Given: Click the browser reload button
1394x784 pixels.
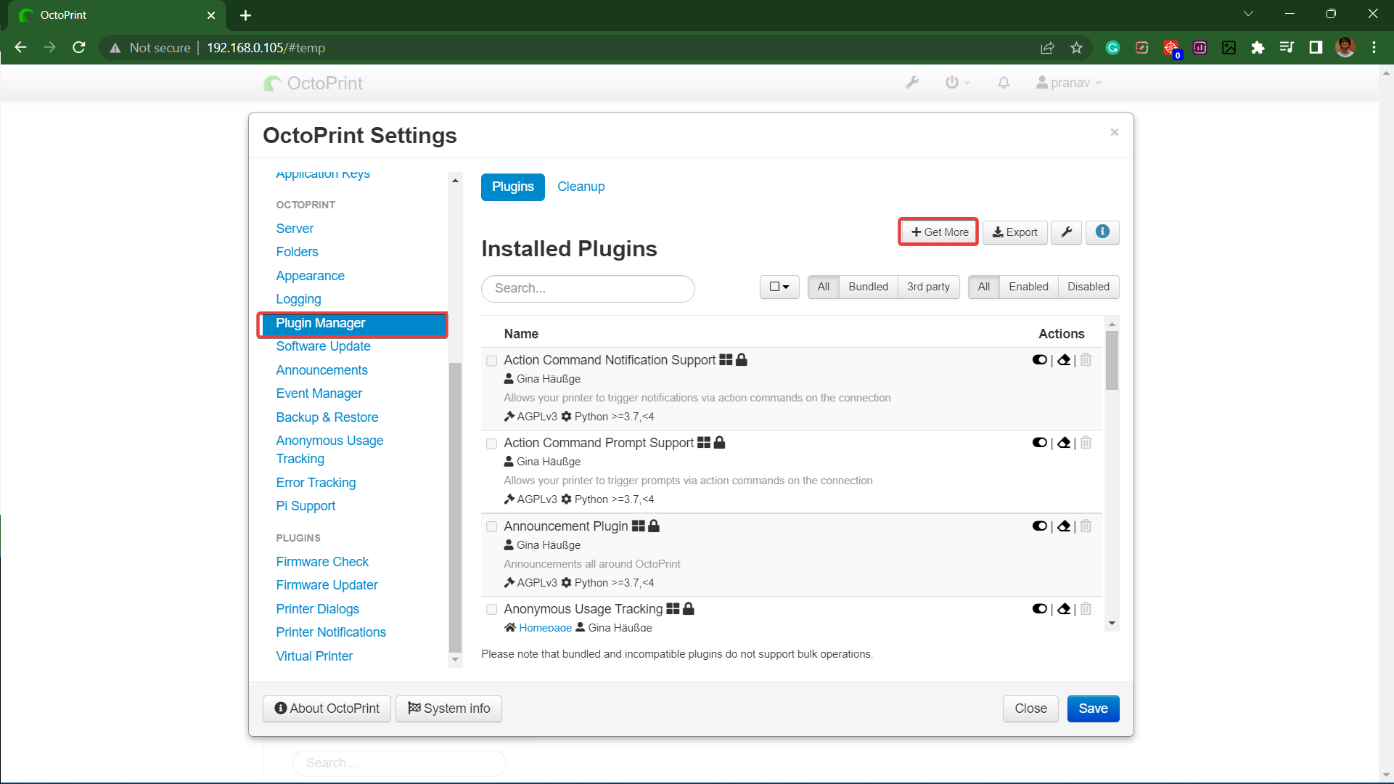Looking at the screenshot, I should click(79, 47).
